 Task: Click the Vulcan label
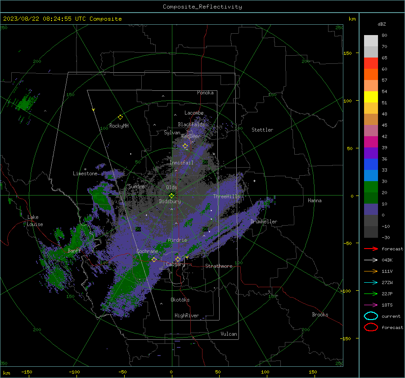click(x=229, y=334)
